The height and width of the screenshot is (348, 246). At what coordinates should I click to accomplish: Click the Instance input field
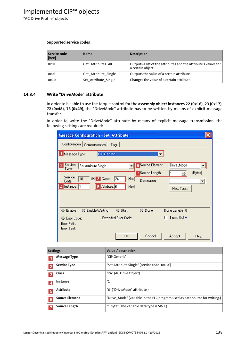[x=84, y=187]
